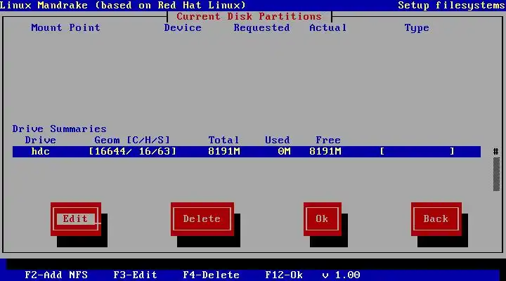
Task: Click the Mount Point column header
Action: tap(65, 27)
